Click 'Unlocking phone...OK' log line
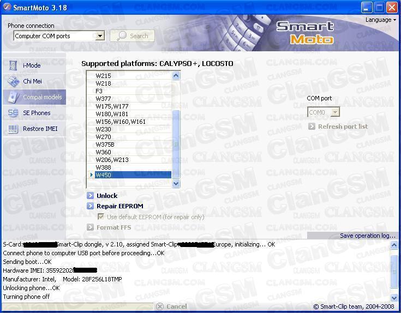401x313 pixels. click(x=31, y=288)
